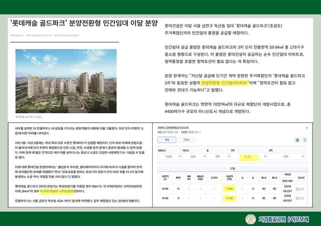Click the 롯데캐슬 골드파크 aerial rendering image
Screen dimensions: 321x226
66,81
